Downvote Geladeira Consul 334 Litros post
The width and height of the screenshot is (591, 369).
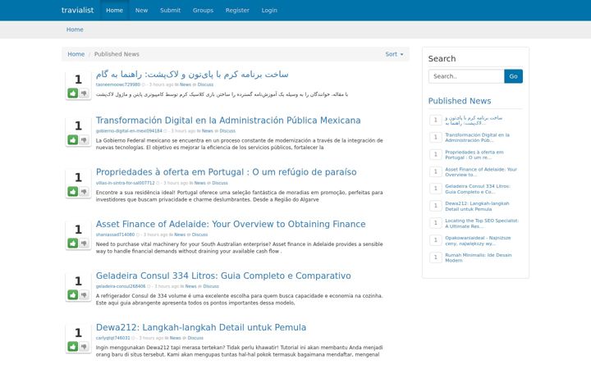click(84, 295)
